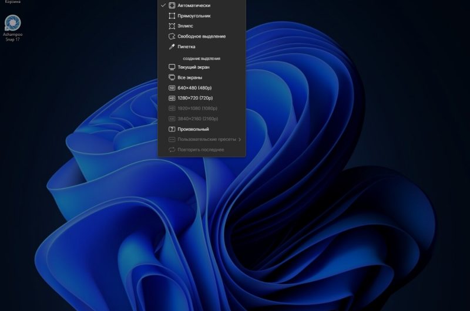Click the HD icon beside 1280×720
The width and height of the screenshot is (470, 311).
pyautogui.click(x=172, y=98)
